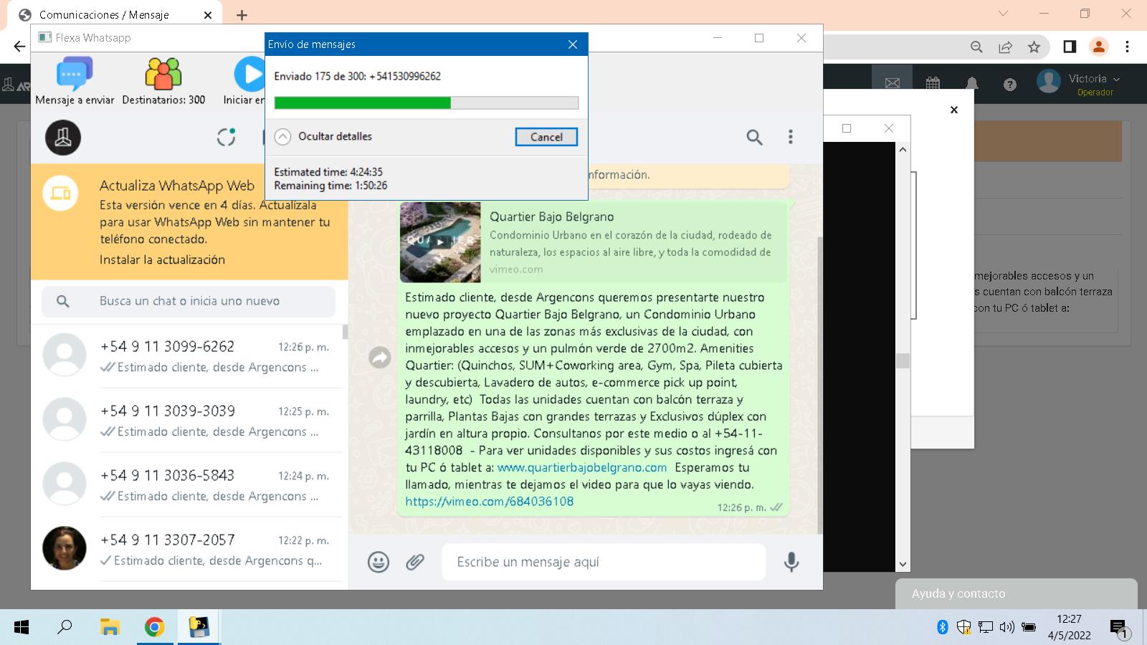Switch to Chrome in the taskbar
Image resolution: width=1147 pixels, height=645 pixels.
pos(154,628)
